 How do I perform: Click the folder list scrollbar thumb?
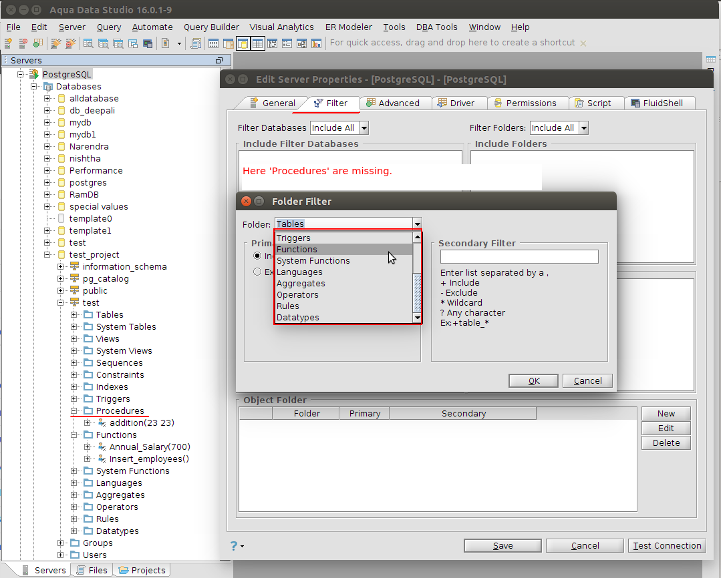pyautogui.click(x=417, y=293)
